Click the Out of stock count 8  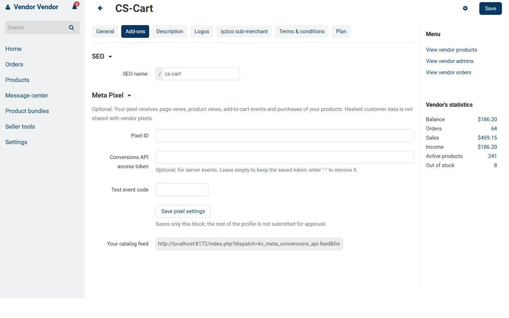pos(495,165)
